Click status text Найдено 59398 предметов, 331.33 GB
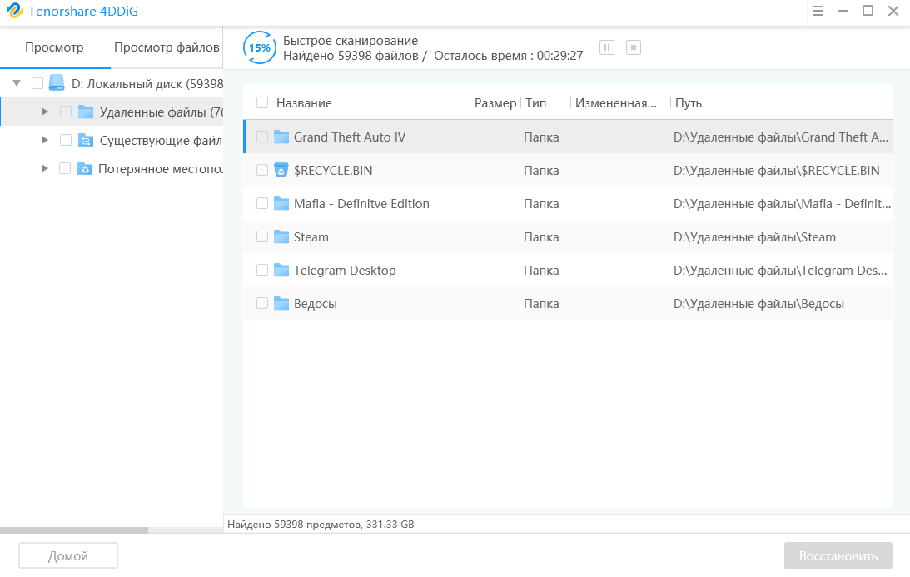The image size is (910, 577). tap(321, 525)
